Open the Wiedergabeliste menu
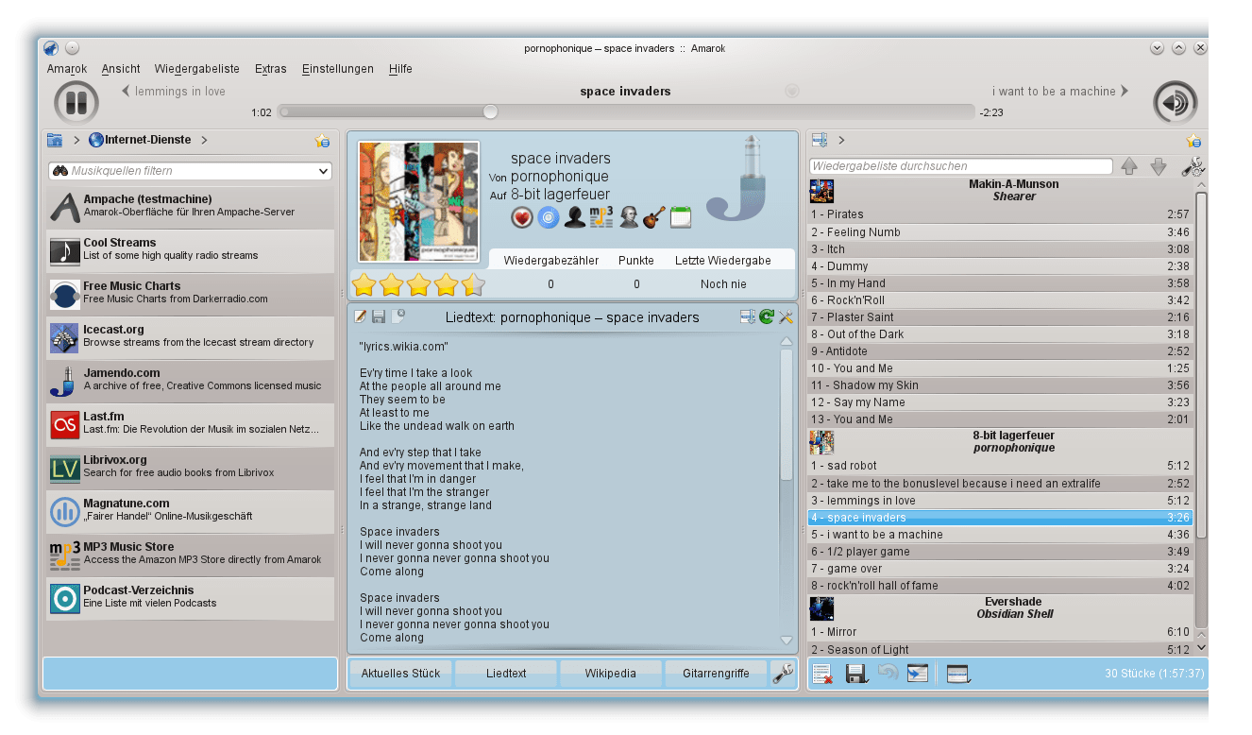This screenshot has width=1252, height=735. click(x=197, y=69)
